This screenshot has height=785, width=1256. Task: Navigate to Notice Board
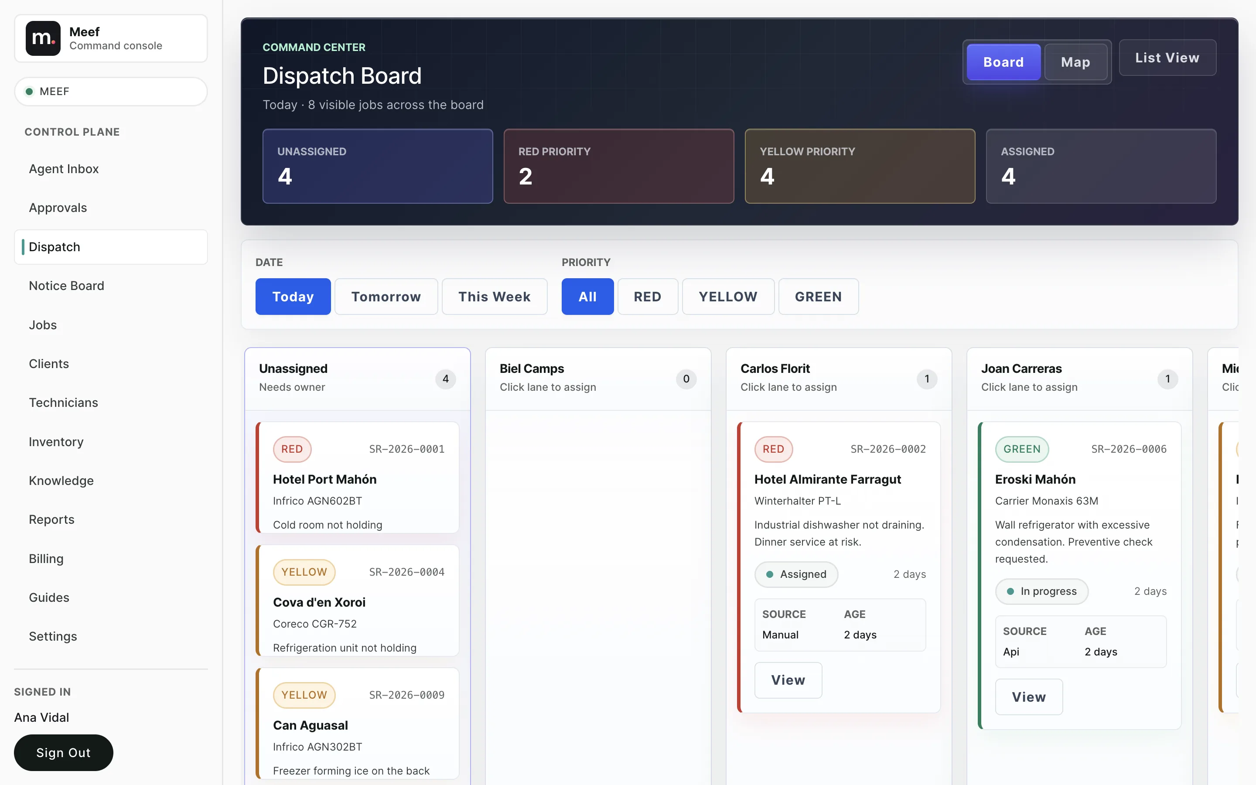click(x=110, y=286)
